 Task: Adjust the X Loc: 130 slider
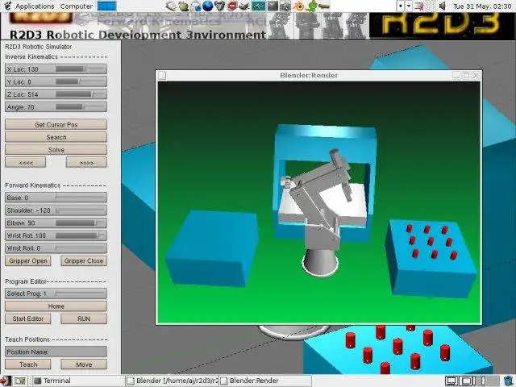56,69
